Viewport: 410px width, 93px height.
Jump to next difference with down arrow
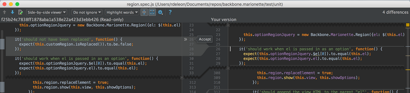tap(12, 12)
